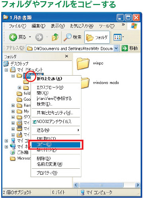
Task: Open the Search magnifier tool
Action: click(68, 37)
